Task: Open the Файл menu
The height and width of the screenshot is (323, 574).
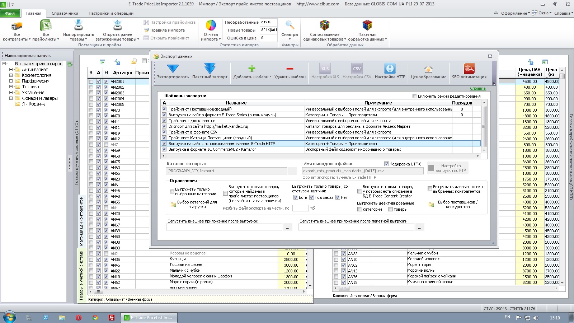Action: pos(10,13)
